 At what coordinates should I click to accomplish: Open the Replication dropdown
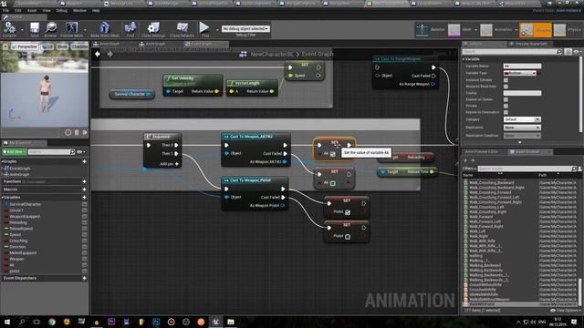click(x=522, y=128)
